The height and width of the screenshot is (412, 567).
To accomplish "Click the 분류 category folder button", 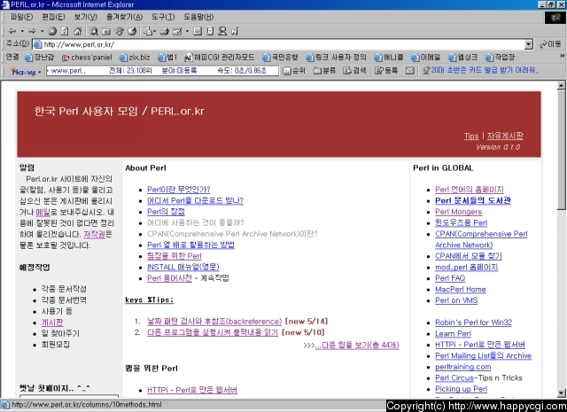I will click(x=324, y=71).
